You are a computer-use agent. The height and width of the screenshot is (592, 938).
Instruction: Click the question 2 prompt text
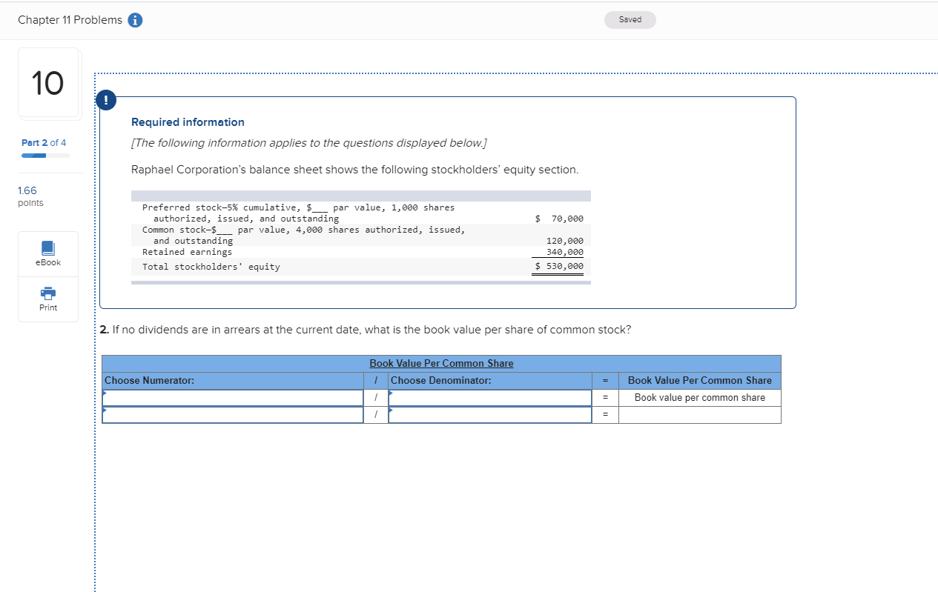coord(365,330)
